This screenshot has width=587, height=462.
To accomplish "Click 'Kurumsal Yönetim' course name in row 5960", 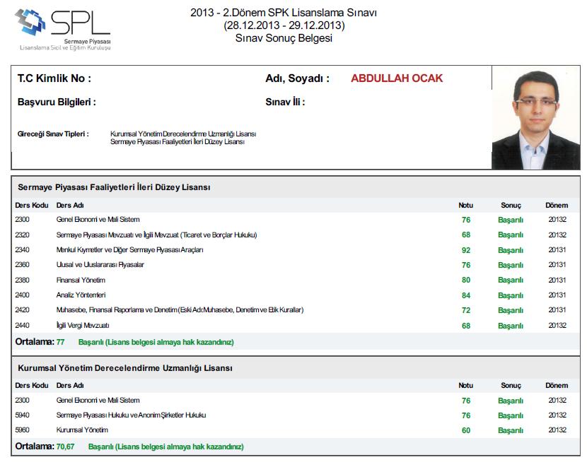I will pos(82,430).
